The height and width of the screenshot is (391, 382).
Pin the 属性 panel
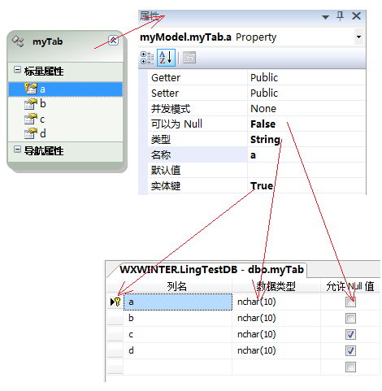pyautogui.click(x=341, y=16)
